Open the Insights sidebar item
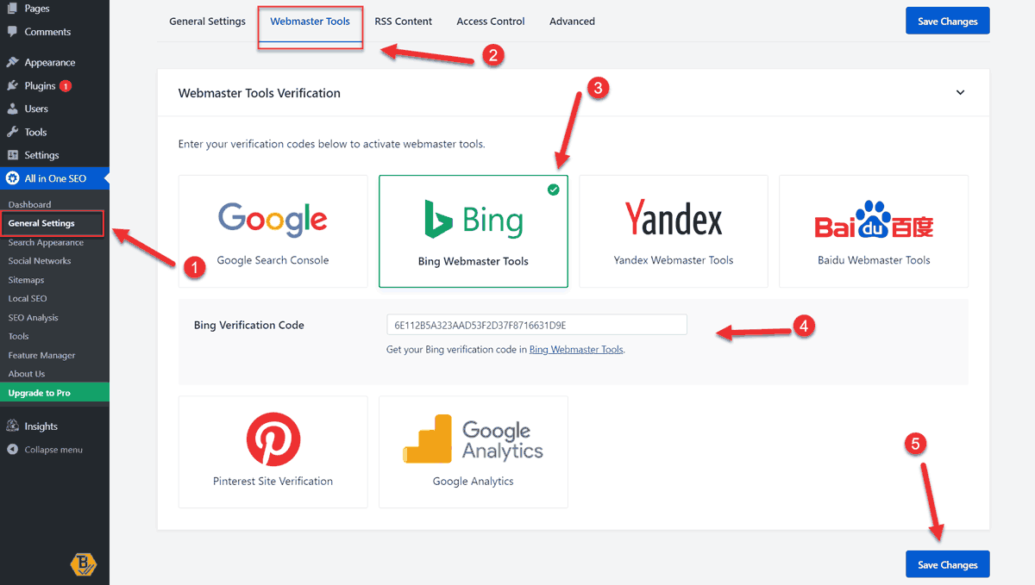The width and height of the screenshot is (1035, 585). coord(38,426)
